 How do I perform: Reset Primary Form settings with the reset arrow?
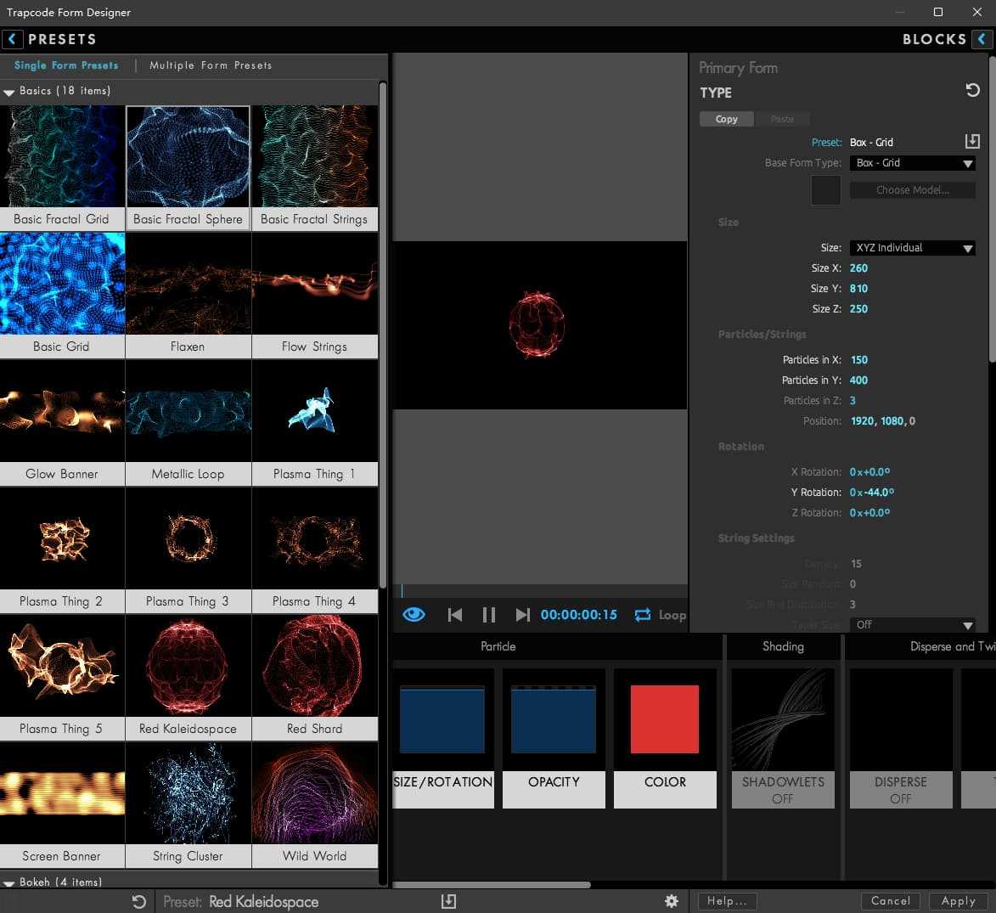[x=973, y=89]
